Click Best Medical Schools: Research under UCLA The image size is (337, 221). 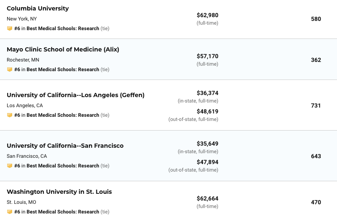pos(63,115)
